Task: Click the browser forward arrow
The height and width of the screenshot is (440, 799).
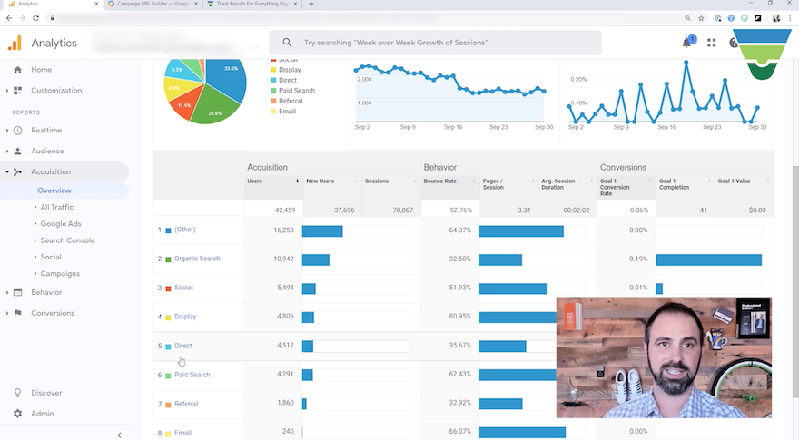Action: tap(23, 18)
